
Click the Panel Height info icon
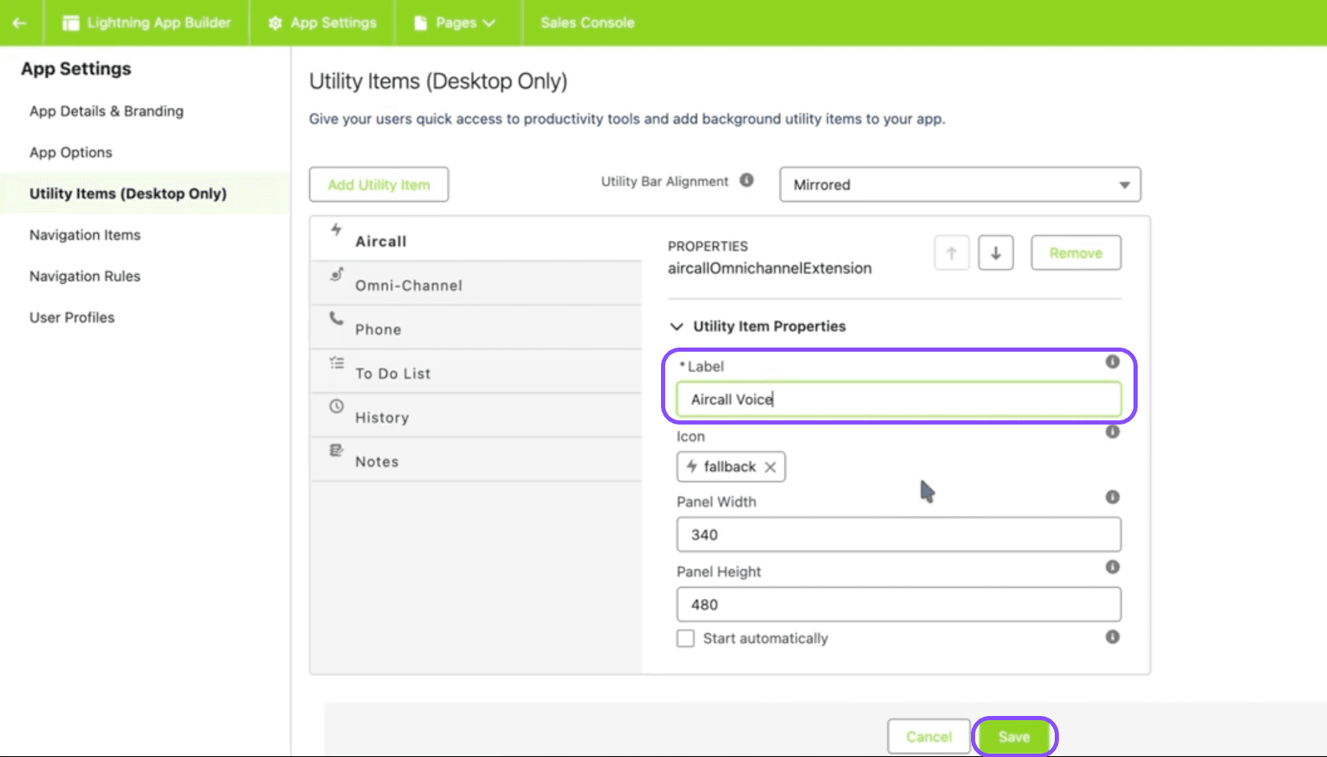1113,567
